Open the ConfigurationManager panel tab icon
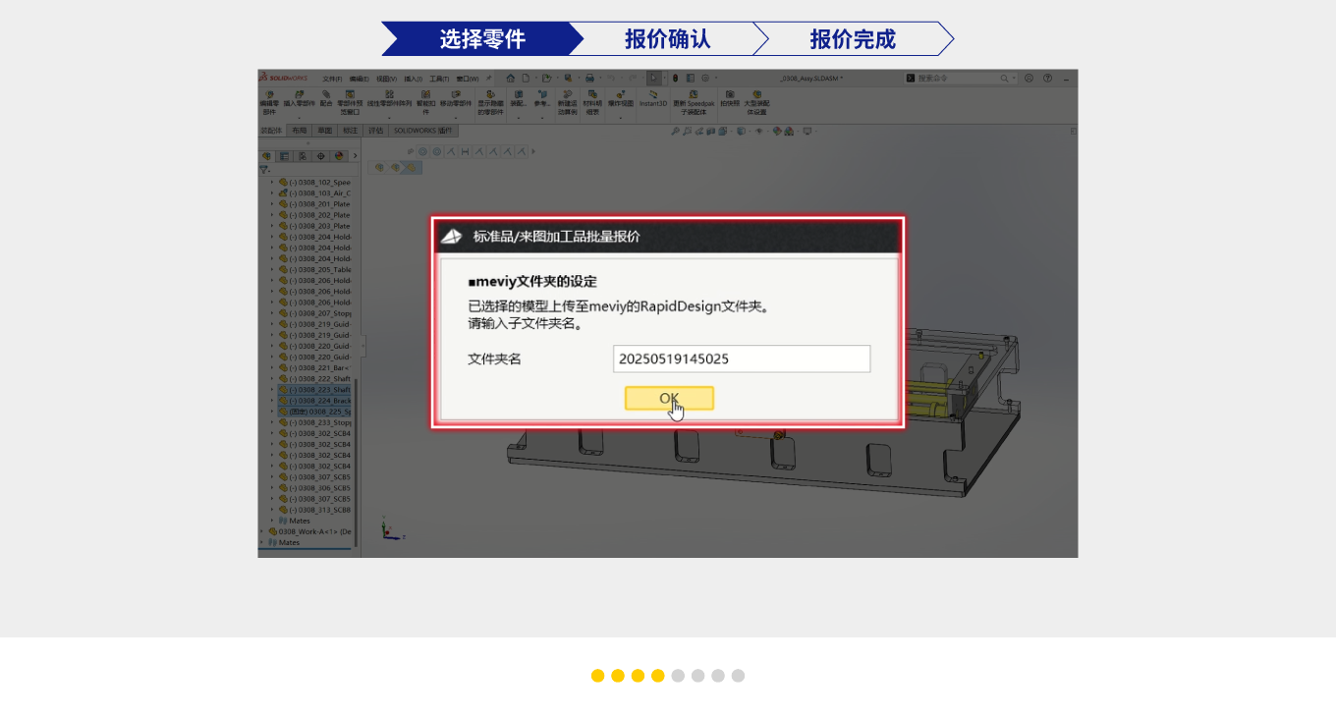 click(x=302, y=155)
